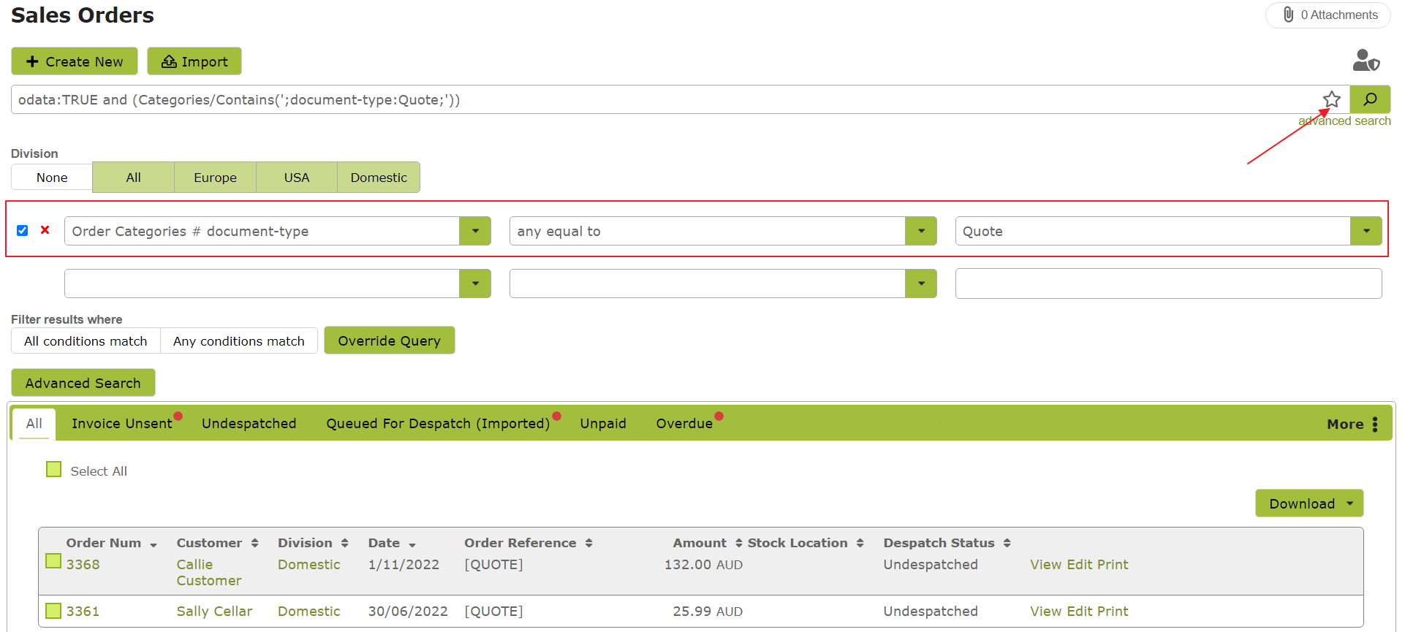Uncheck the document-type filter checkbox
Screen dimensions: 1405x632
click(x=23, y=230)
